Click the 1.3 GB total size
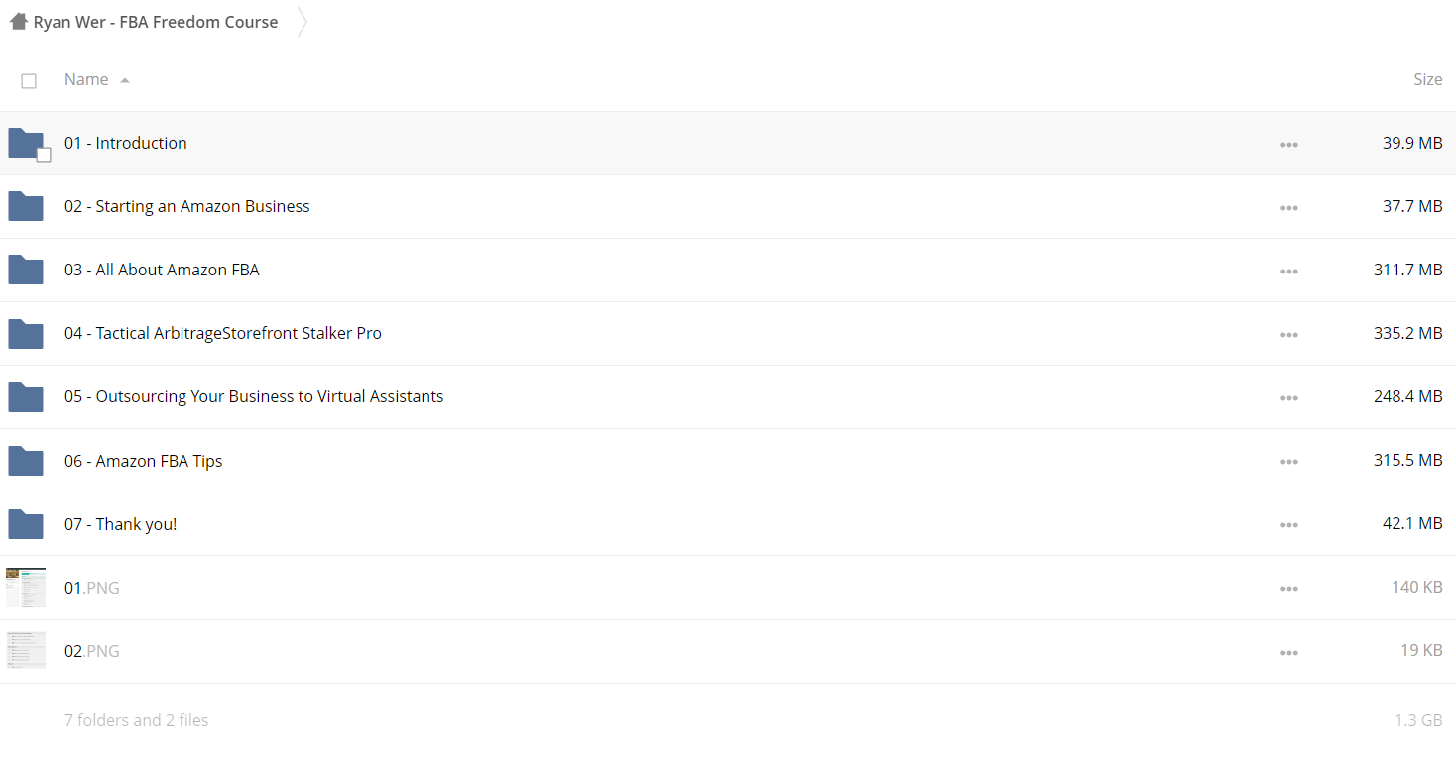Screen dimensions: 1456x765 click(1418, 720)
